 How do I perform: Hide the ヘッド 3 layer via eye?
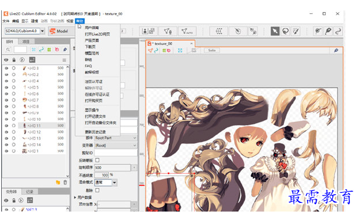click(6, 68)
